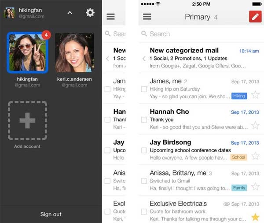Switch to keri.c.andersen account photo
The height and width of the screenshot is (223, 264).
[x=74, y=52]
